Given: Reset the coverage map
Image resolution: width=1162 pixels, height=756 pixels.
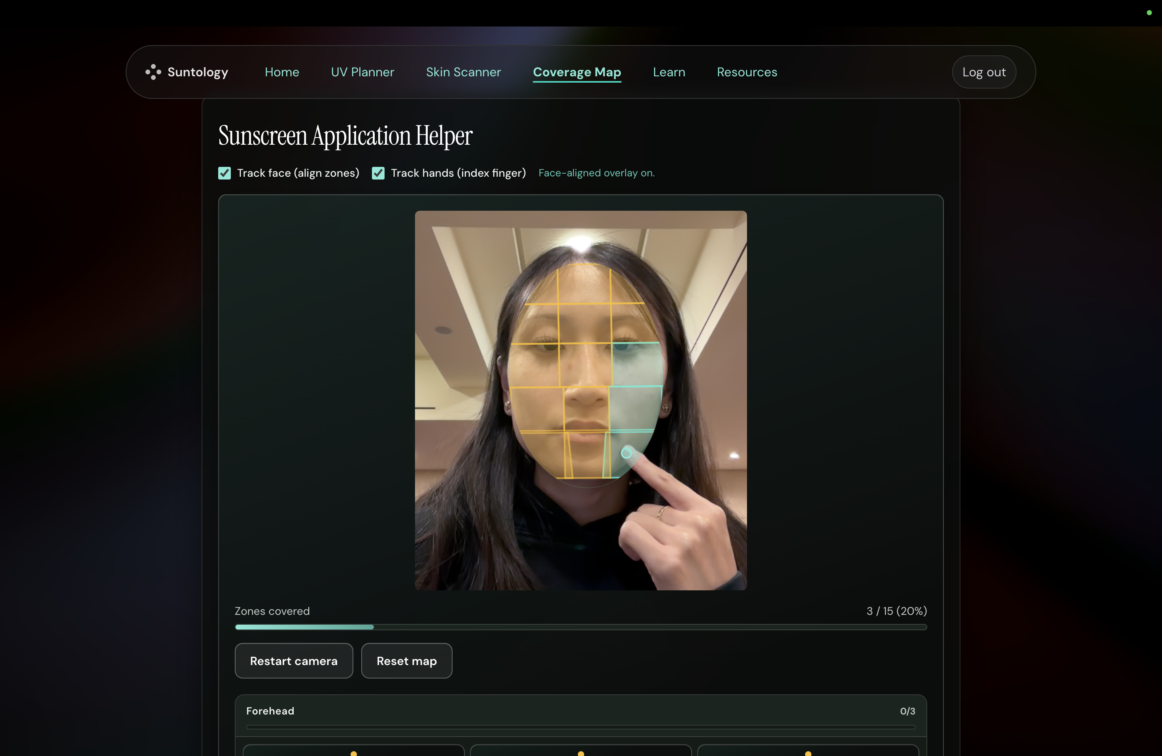Looking at the screenshot, I should tap(406, 661).
